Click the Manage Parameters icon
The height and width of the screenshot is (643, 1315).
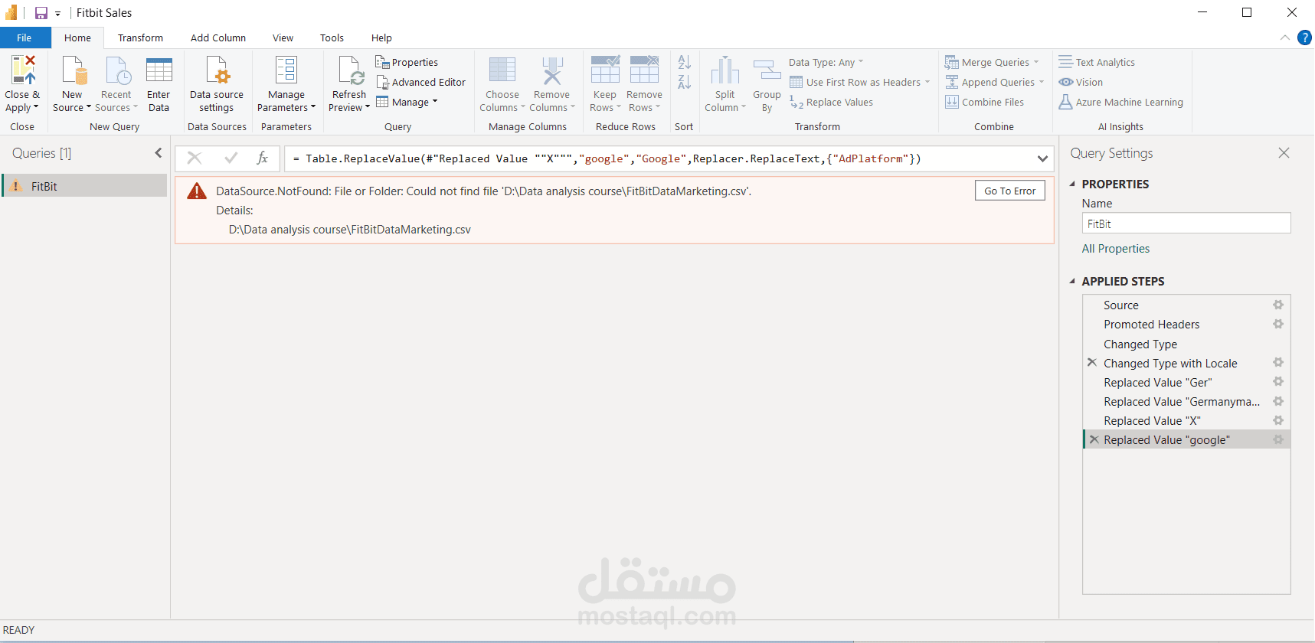click(286, 70)
